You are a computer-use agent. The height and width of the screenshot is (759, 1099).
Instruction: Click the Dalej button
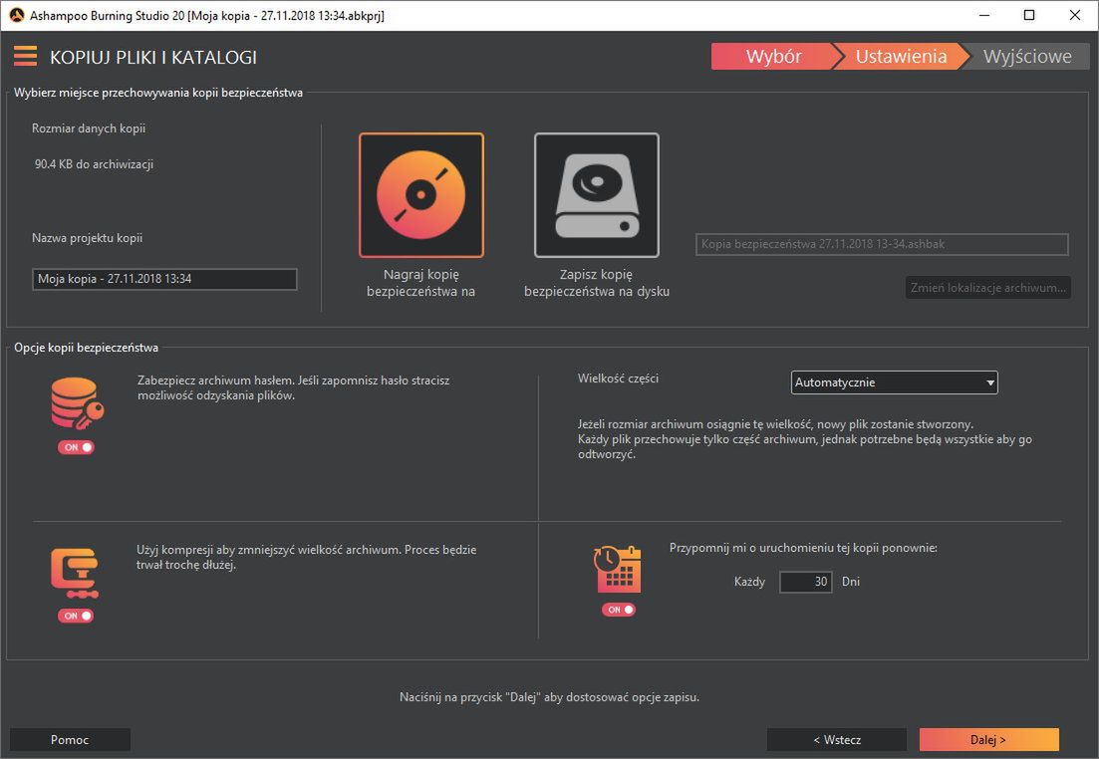point(989,739)
